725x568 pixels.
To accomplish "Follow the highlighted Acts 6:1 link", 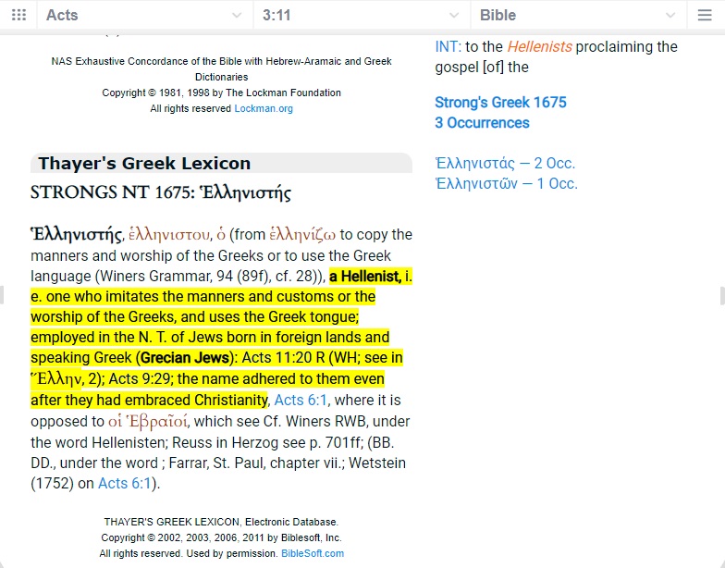I will pyautogui.click(x=301, y=400).
